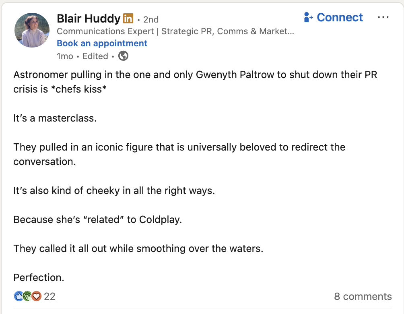Click the green celebrate reaction icon
The height and width of the screenshot is (314, 404).
[x=27, y=296]
